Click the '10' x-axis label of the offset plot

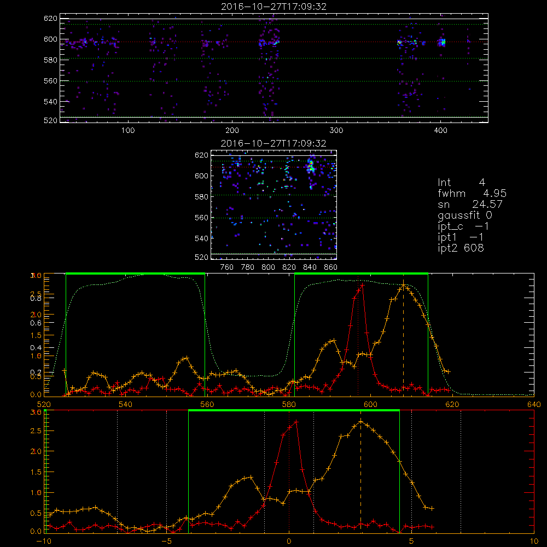534,541
